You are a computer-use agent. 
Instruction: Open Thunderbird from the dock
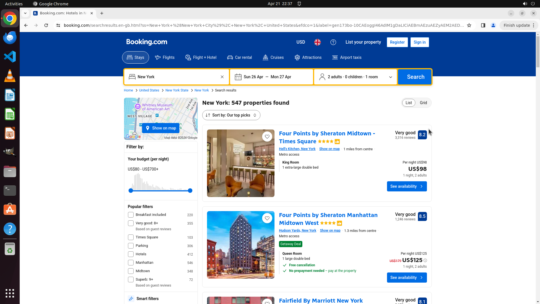pos(10,38)
